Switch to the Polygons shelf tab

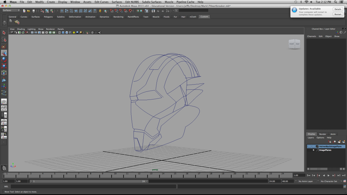coord(48,17)
